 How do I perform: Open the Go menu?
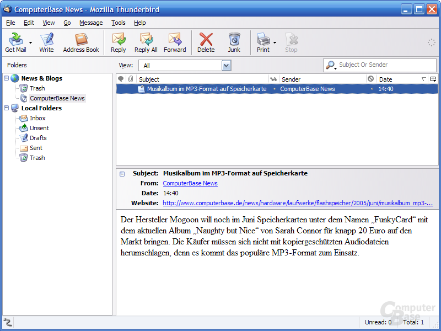coord(67,23)
